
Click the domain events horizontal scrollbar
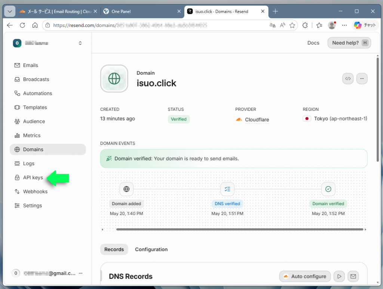pos(240,229)
